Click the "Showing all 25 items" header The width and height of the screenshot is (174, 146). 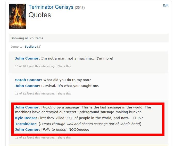click(x=27, y=38)
